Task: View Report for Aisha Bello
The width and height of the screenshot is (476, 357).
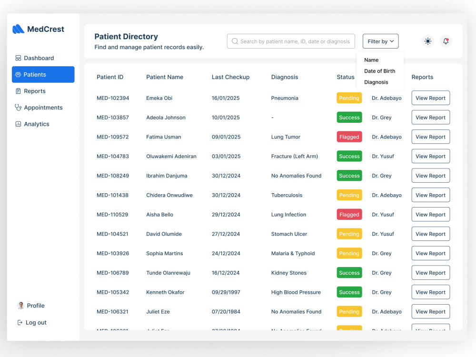Action: tap(430, 215)
